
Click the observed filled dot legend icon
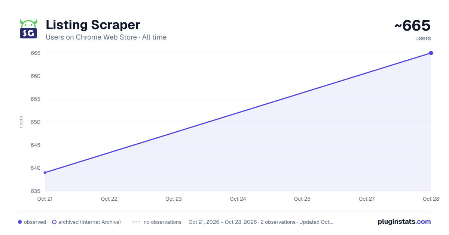20,222
